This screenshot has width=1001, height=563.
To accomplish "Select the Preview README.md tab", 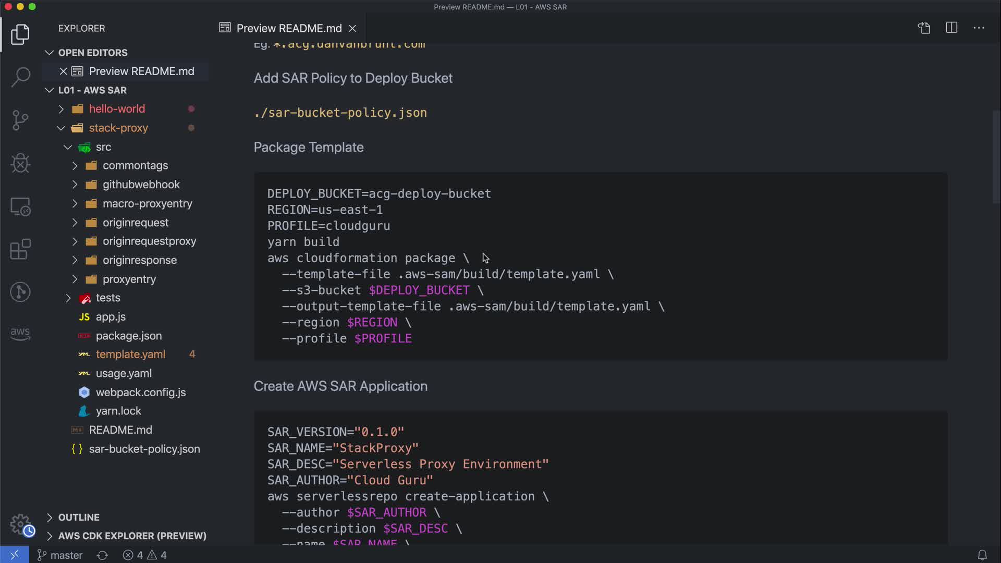I will [x=289, y=28].
